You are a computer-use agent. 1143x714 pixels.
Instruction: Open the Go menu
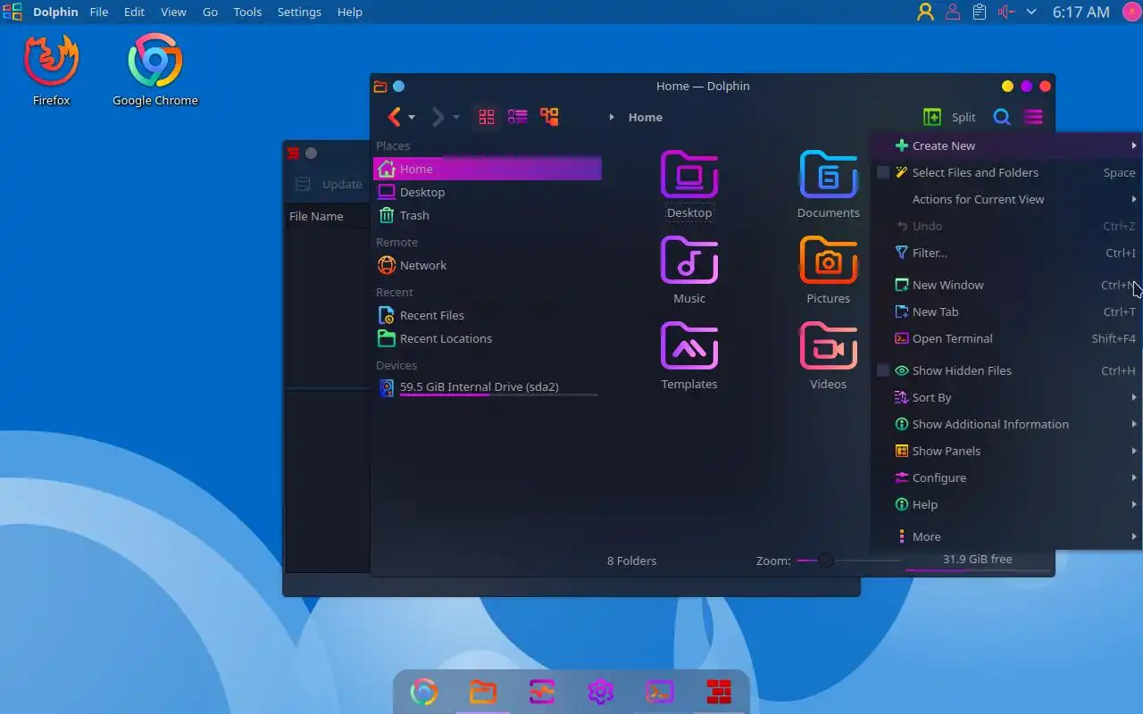click(210, 12)
